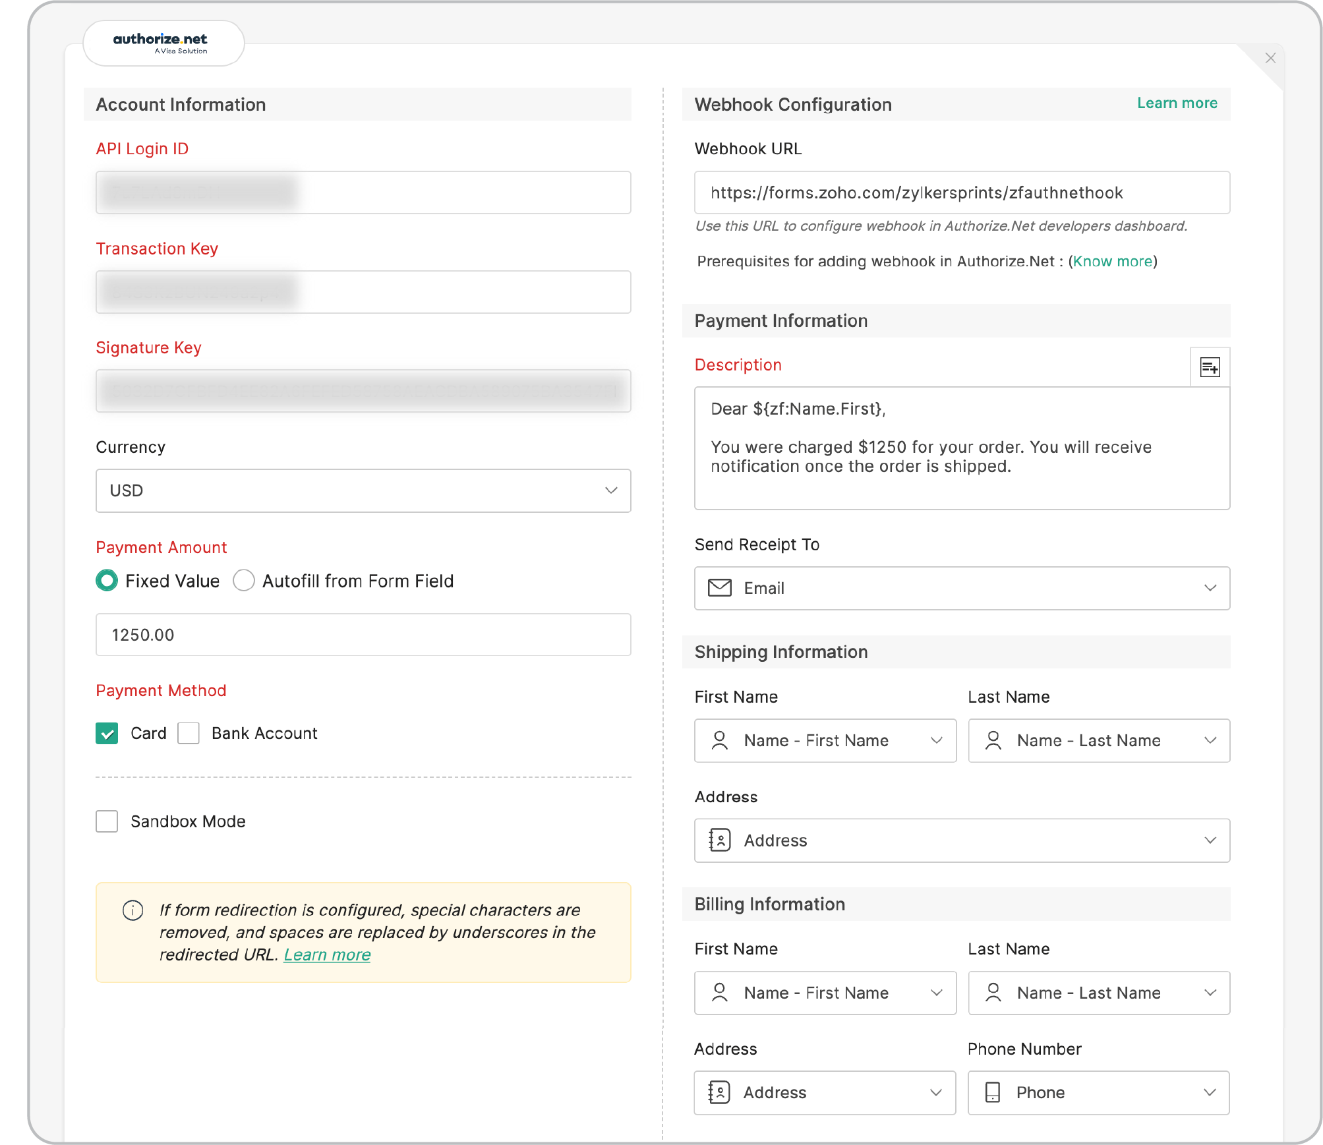This screenshot has height=1145, width=1323.
Task: Enable Sandbox Mode
Action: pos(106,821)
